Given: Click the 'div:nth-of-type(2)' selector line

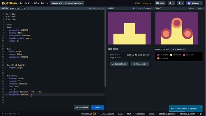Looking at the screenshot, I should pos(16,65).
